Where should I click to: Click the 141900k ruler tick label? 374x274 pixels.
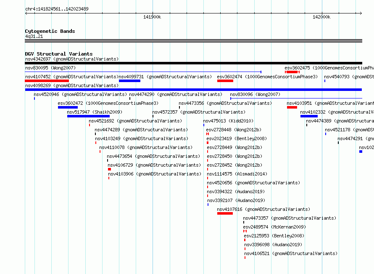point(152,17)
